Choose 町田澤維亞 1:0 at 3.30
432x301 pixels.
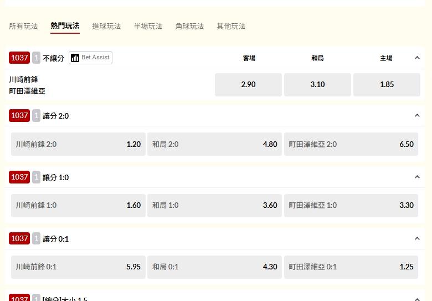(351, 205)
